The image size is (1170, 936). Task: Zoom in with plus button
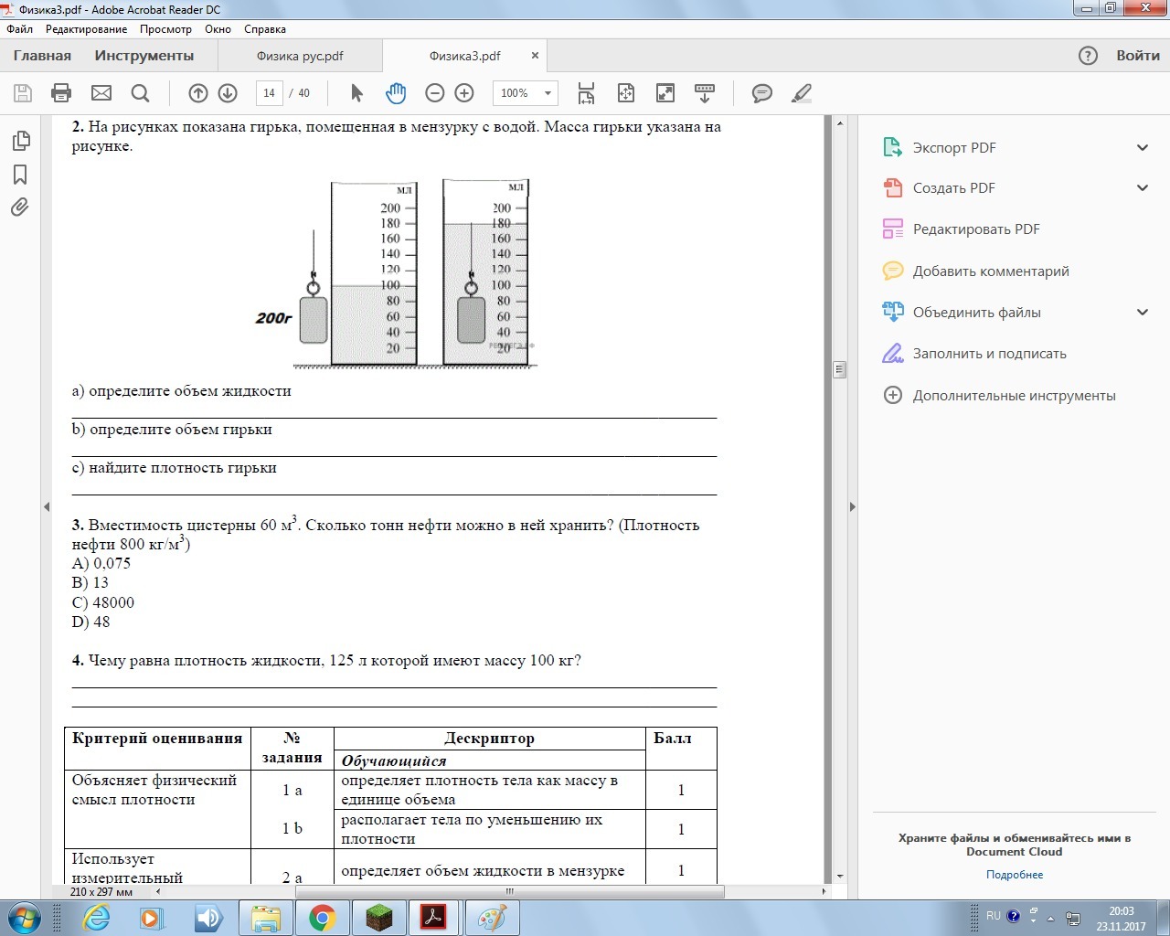point(464,93)
